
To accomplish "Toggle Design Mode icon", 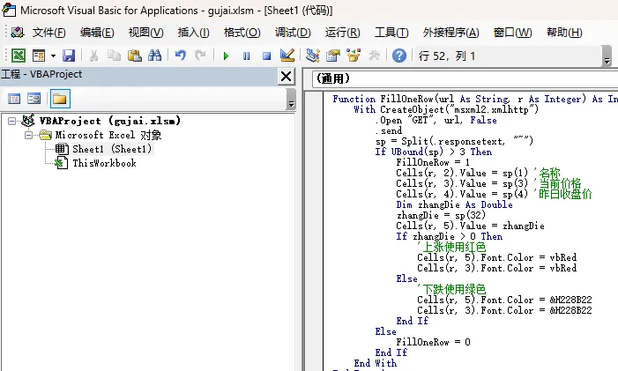I will click(287, 56).
